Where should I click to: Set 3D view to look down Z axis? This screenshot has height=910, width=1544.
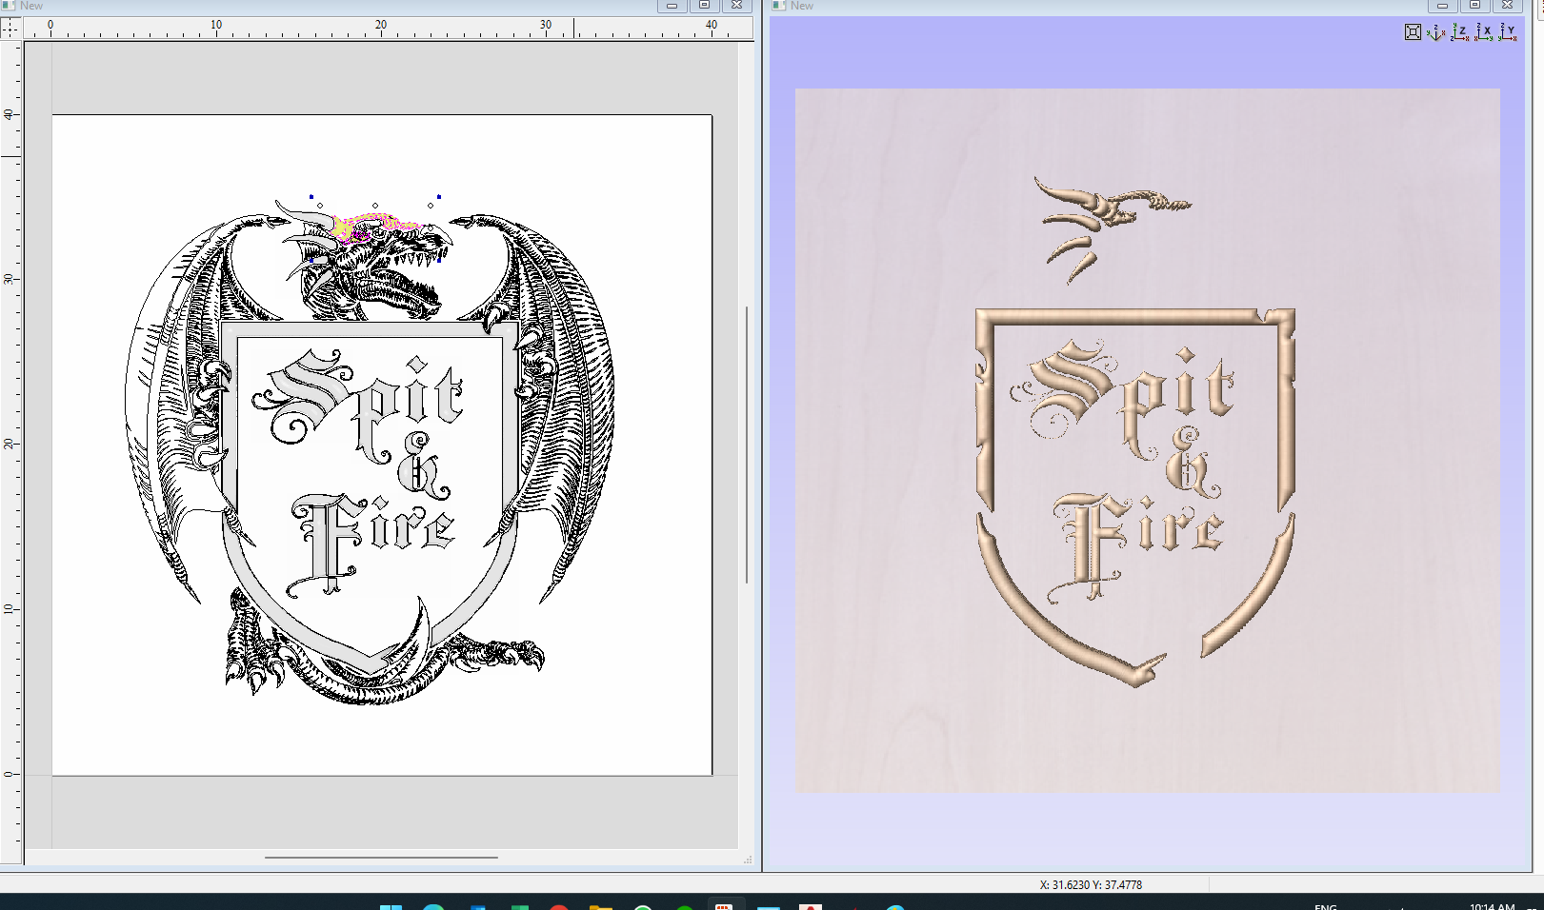pos(1460,32)
